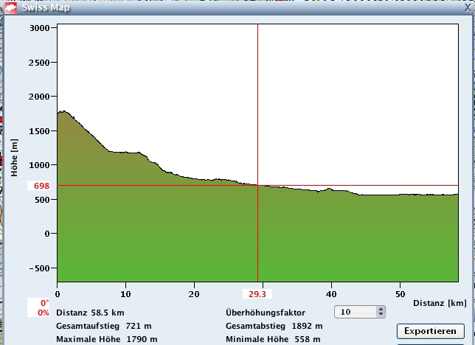Click the Minimale Höhe 558 m readout
The image size is (475, 345).
(x=273, y=339)
